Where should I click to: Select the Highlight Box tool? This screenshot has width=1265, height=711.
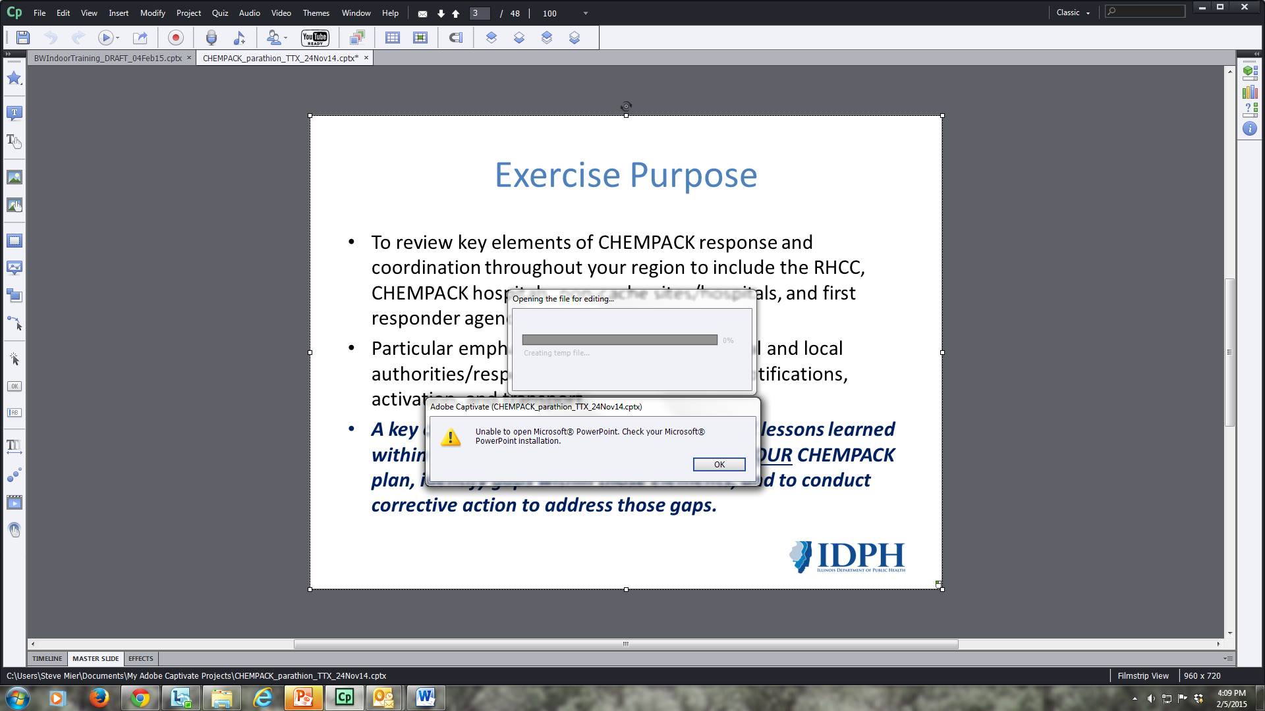(x=14, y=240)
